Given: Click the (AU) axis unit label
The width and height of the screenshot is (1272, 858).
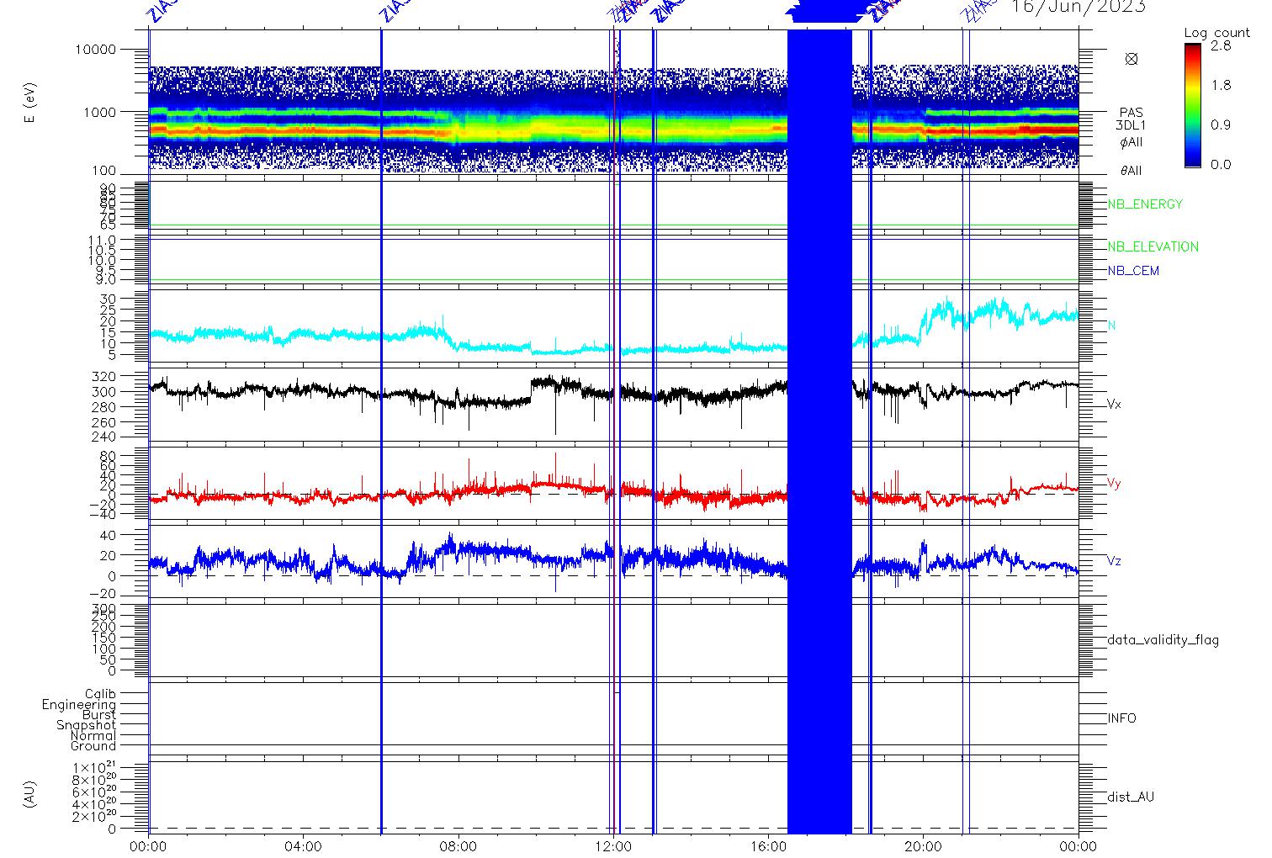Looking at the screenshot, I should pos(30,795).
